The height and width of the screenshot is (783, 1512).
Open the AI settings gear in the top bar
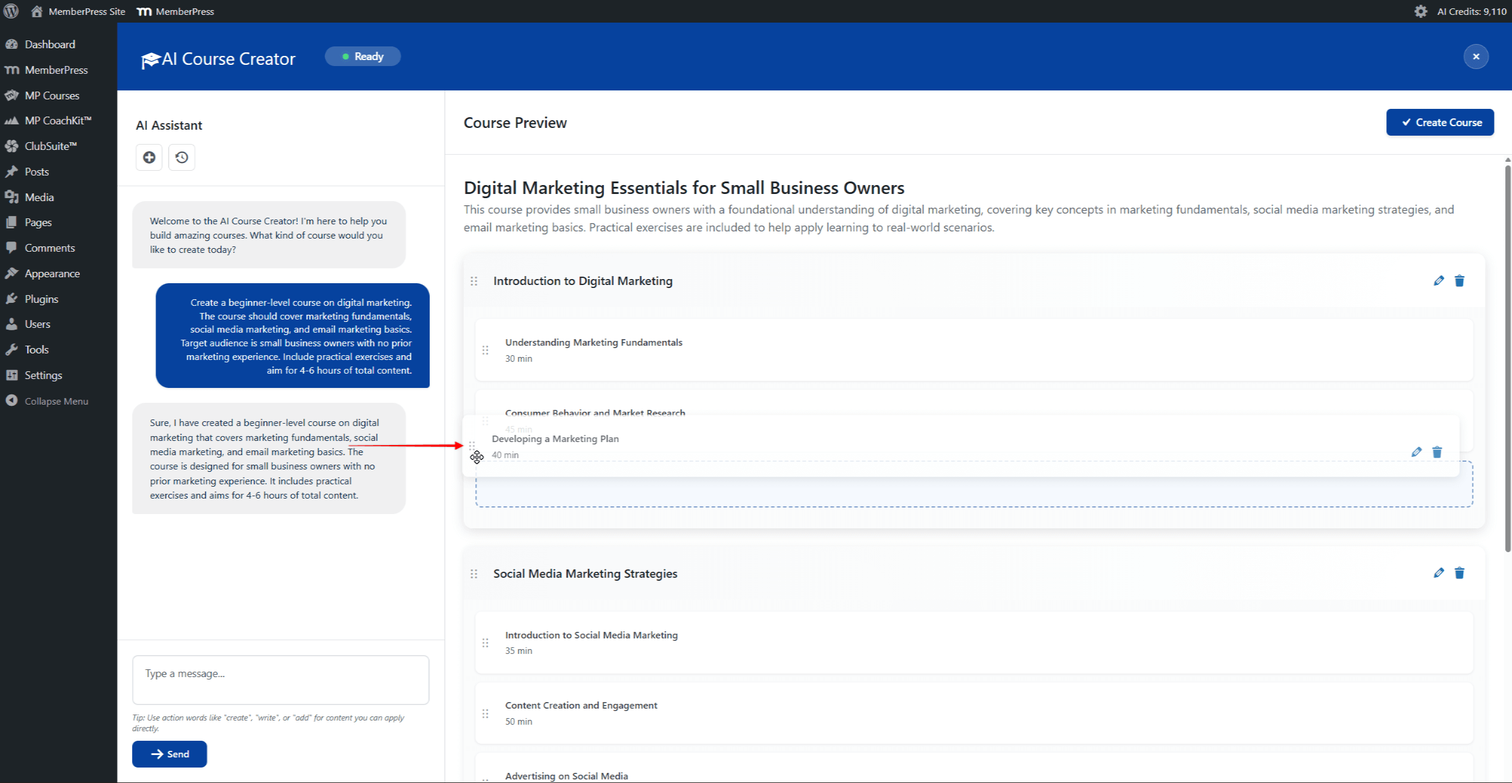click(x=1420, y=11)
